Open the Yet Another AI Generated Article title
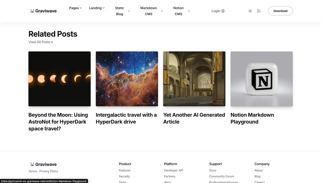Screen dimensions: 321x183 point(194,118)
